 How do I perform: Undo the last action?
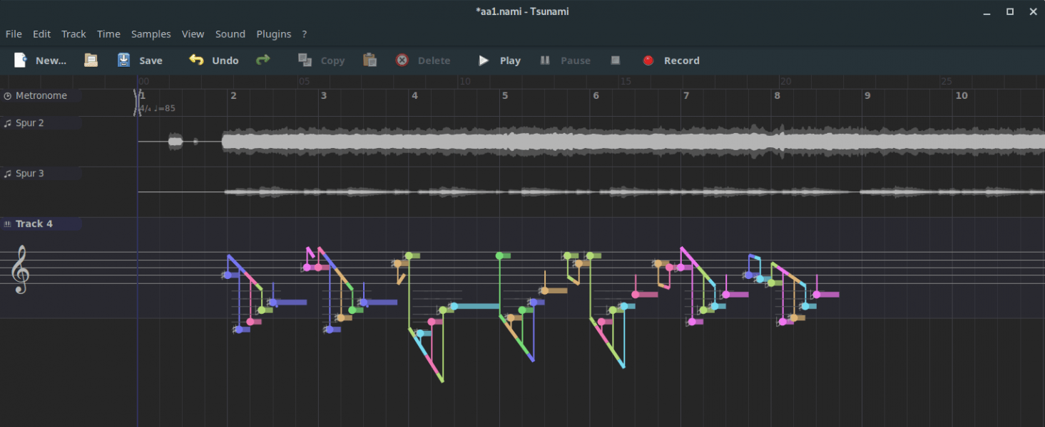[x=213, y=60]
